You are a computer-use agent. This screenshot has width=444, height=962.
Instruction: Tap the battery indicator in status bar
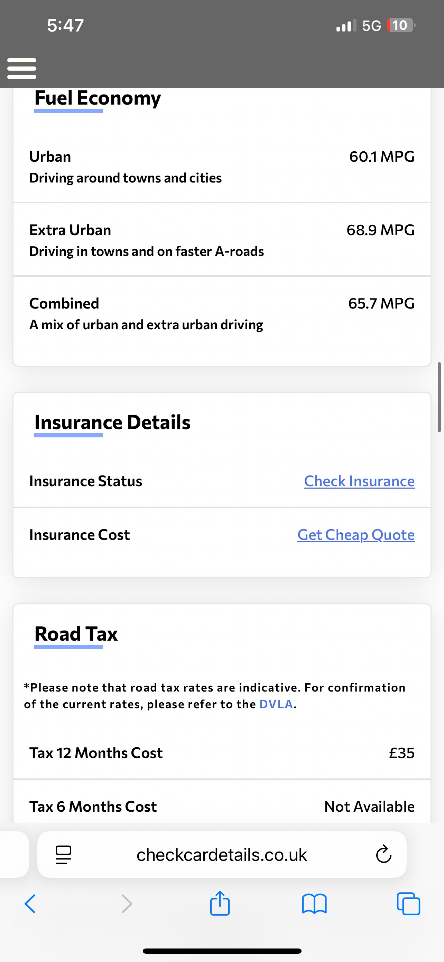pyautogui.click(x=400, y=25)
